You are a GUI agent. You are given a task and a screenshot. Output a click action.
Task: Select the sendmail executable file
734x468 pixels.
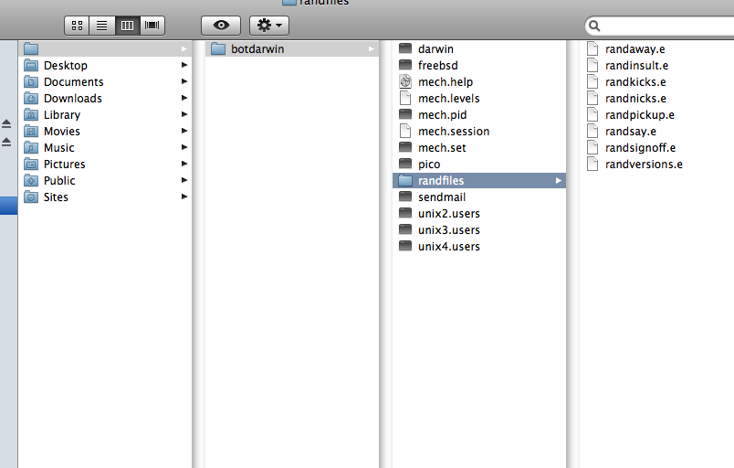point(442,197)
